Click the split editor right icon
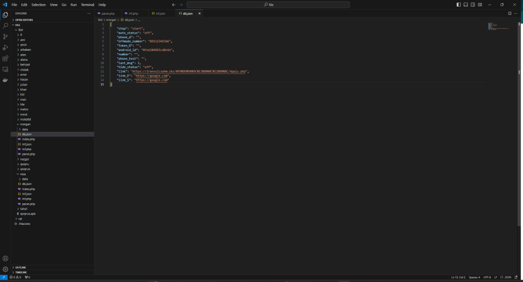523x282 pixels. pyautogui.click(x=509, y=13)
